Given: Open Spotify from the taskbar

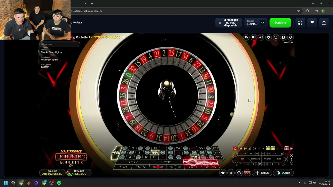Looking at the screenshot, I should coord(59,183).
